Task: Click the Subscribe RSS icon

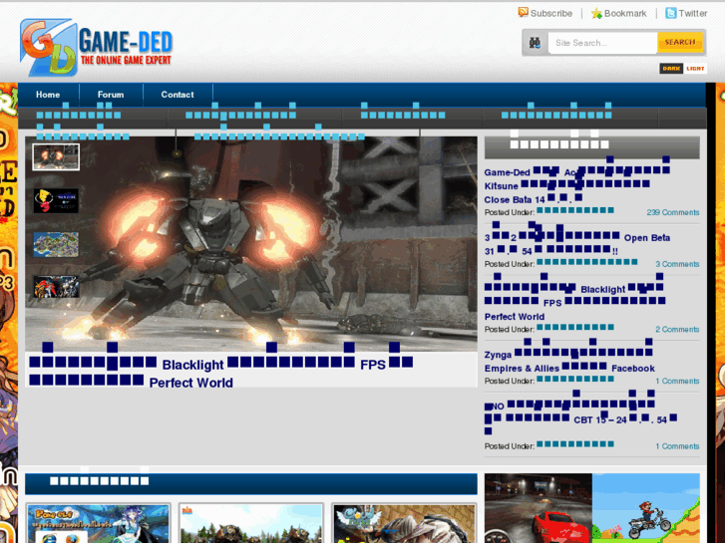Action: click(x=523, y=13)
